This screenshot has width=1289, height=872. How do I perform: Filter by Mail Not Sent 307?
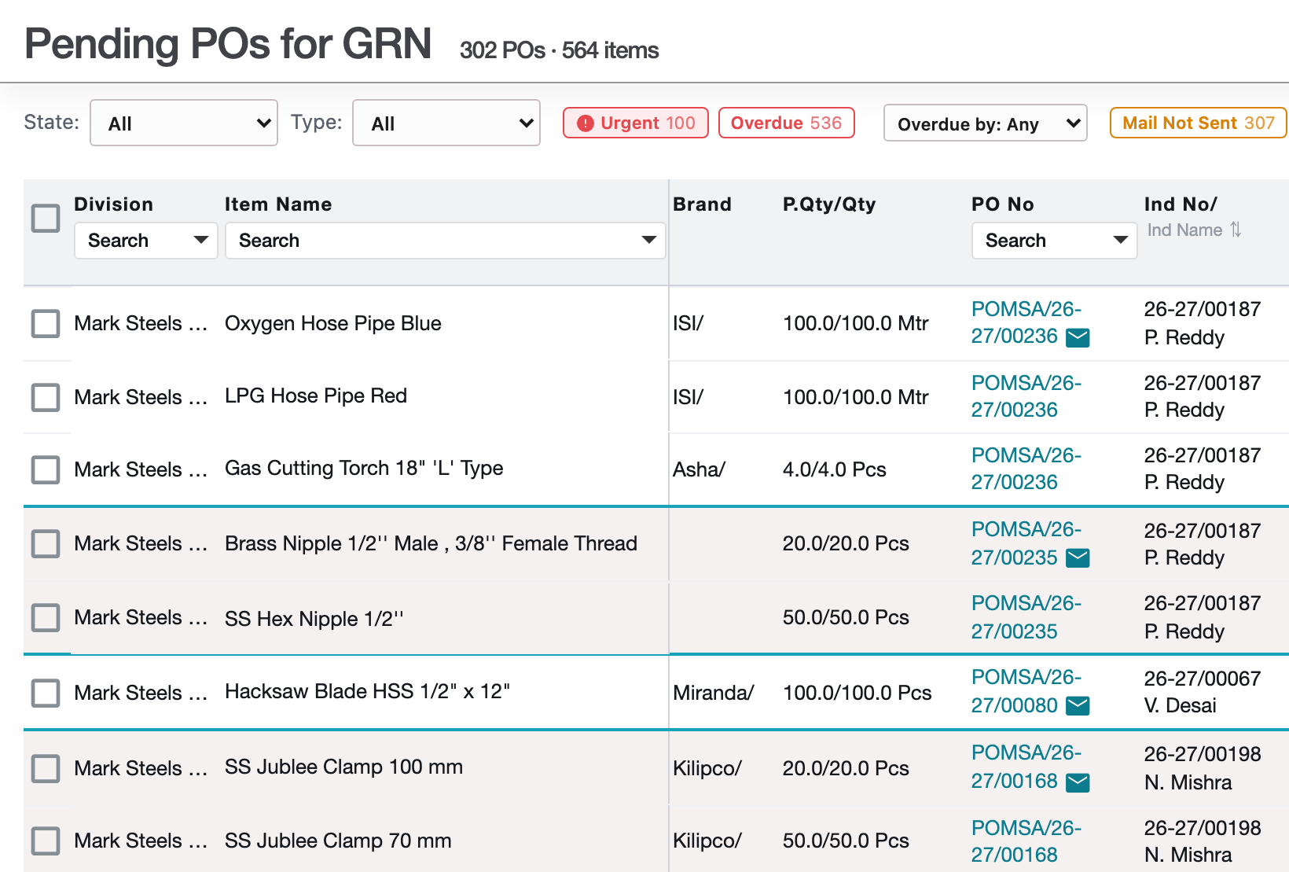[1199, 123]
